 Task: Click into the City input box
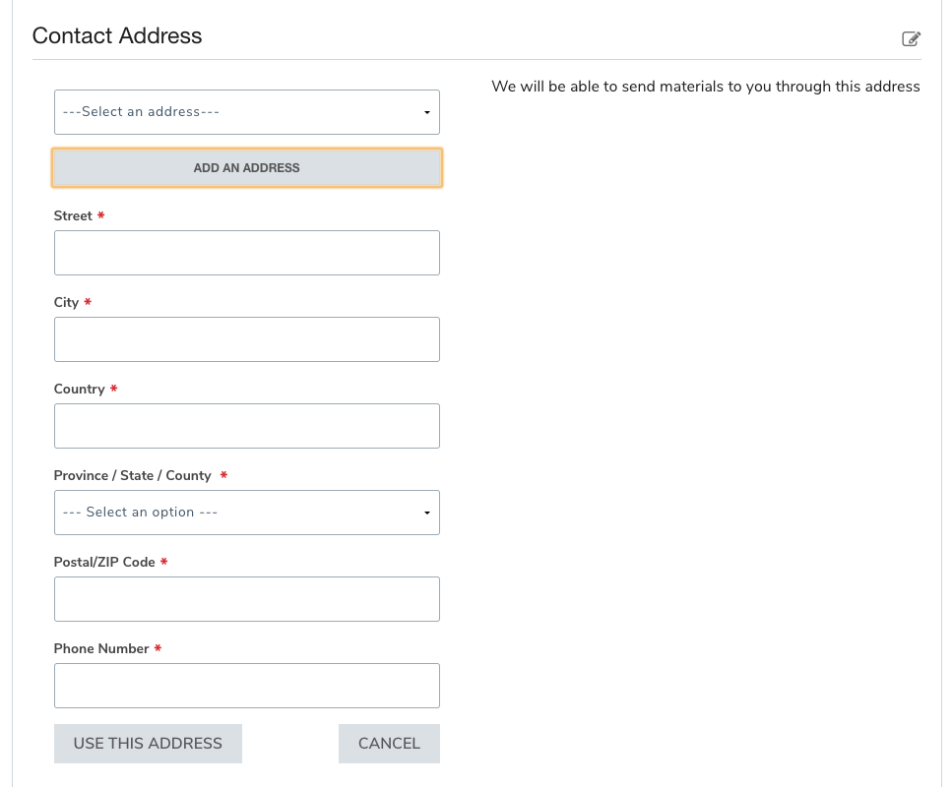pos(246,339)
